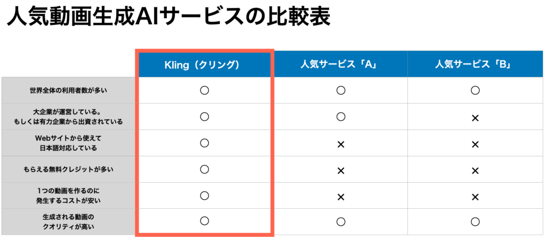Click Service B's cross in 無料クレジット row
The image size is (546, 237).
(475, 170)
